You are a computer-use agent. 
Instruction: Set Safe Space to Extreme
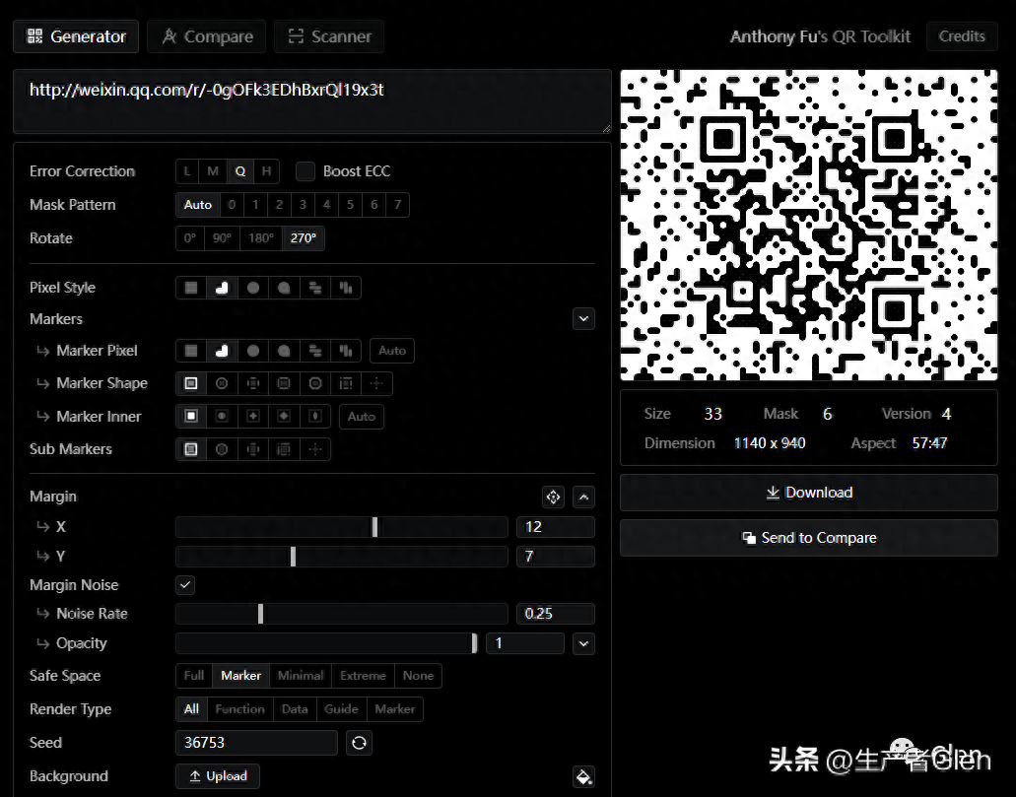pos(363,675)
